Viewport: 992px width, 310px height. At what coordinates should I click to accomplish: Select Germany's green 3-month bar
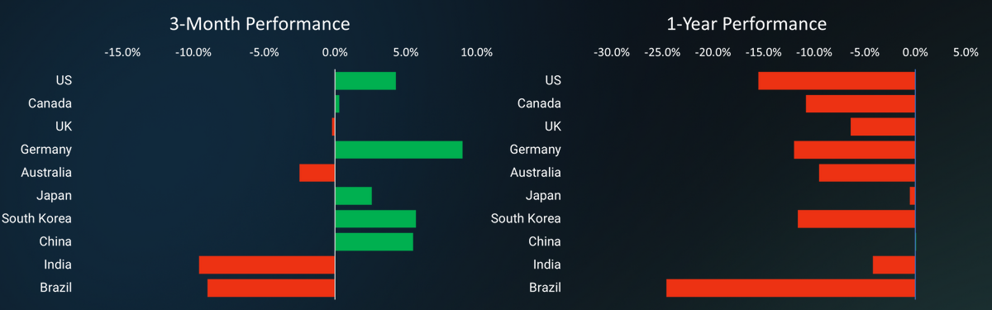398,150
